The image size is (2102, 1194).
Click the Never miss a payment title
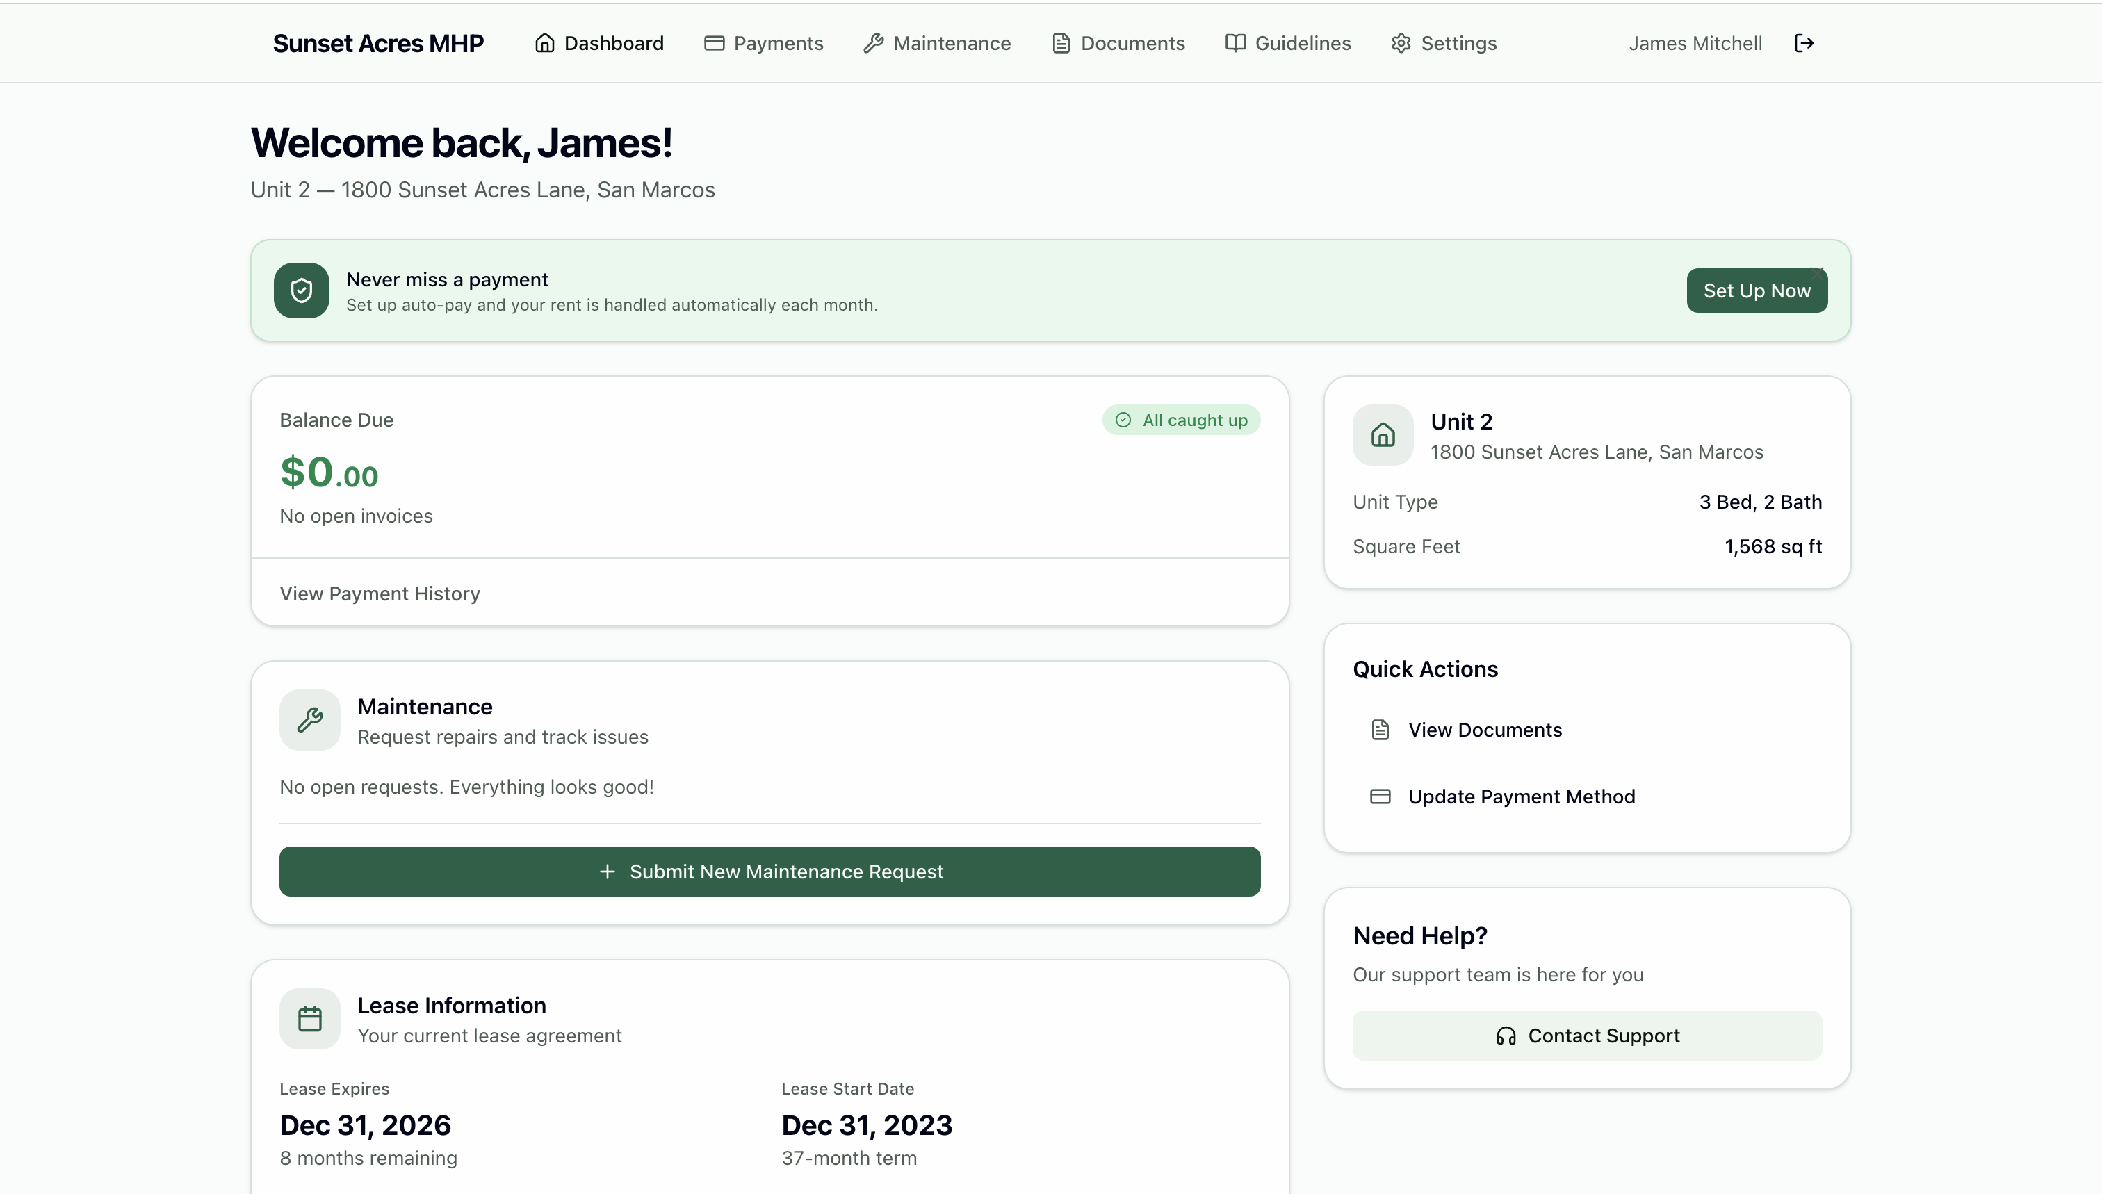pyautogui.click(x=447, y=279)
